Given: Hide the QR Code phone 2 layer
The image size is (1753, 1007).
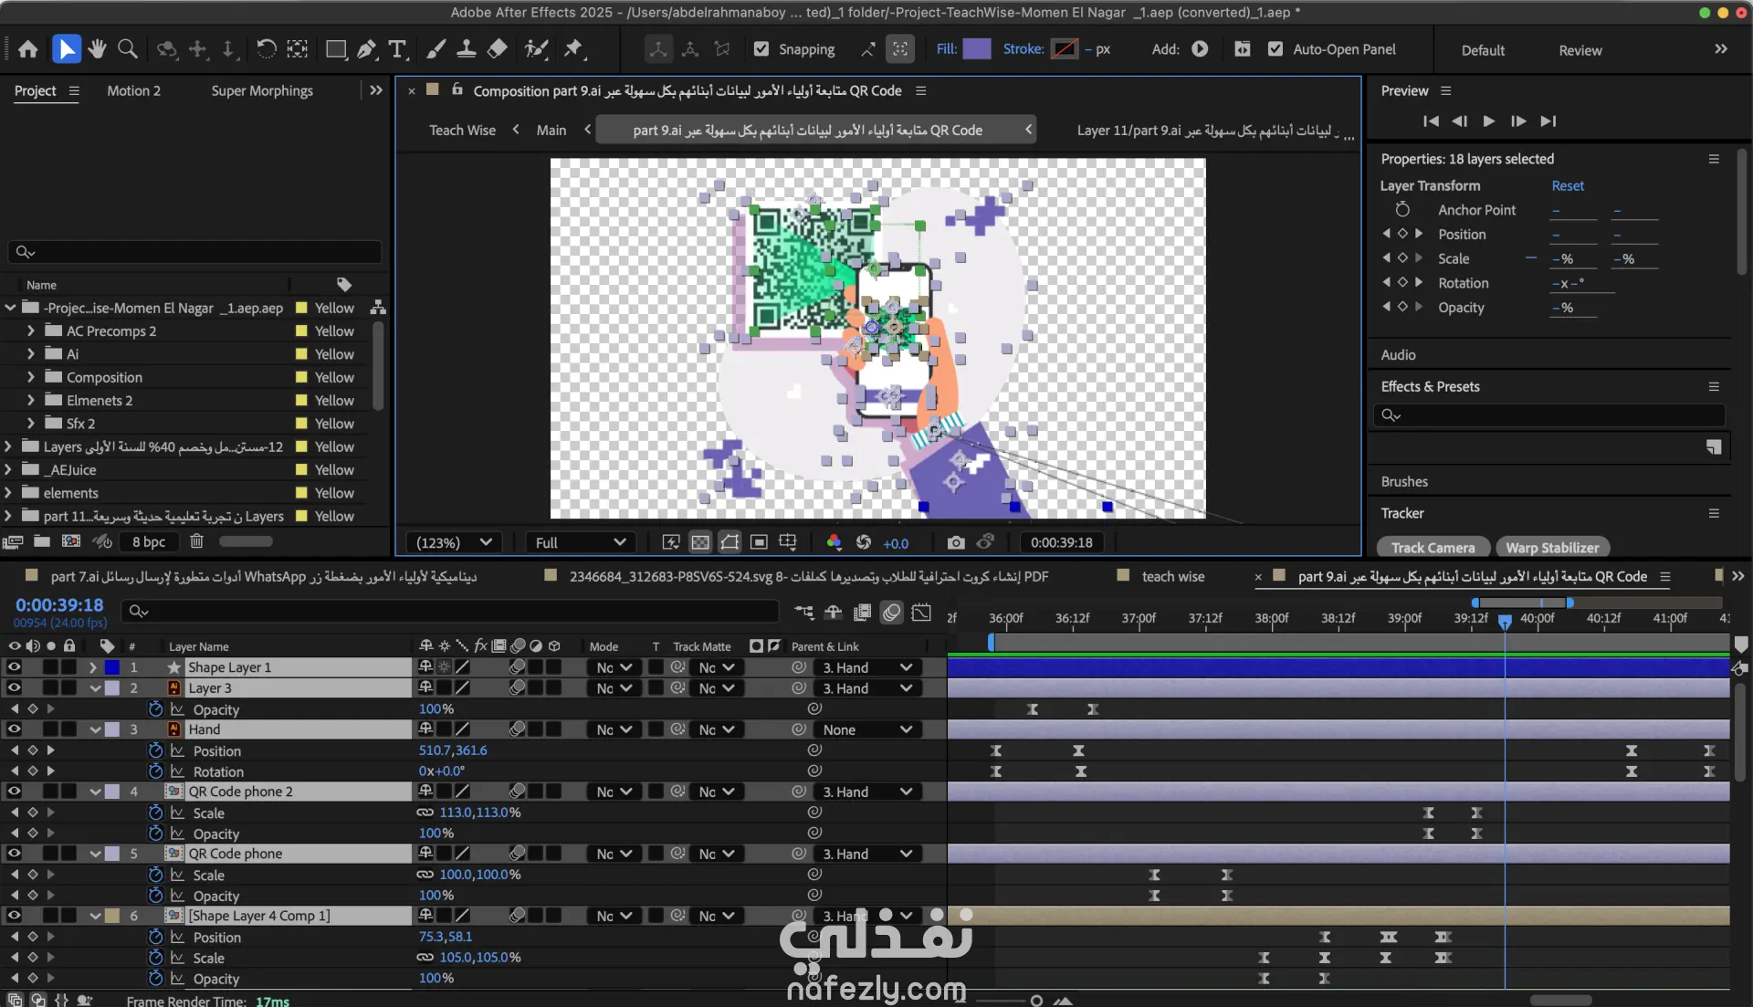Looking at the screenshot, I should pyautogui.click(x=14, y=792).
